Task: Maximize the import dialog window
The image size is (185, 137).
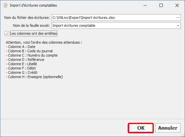Action: 161,5
